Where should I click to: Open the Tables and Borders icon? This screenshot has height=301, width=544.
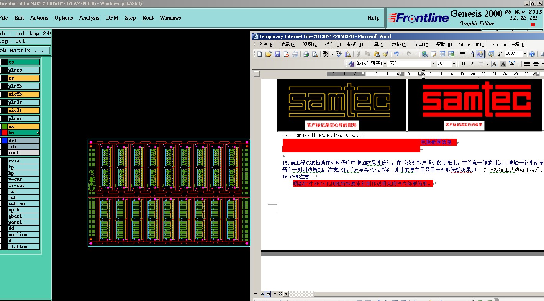pyautogui.click(x=433, y=54)
